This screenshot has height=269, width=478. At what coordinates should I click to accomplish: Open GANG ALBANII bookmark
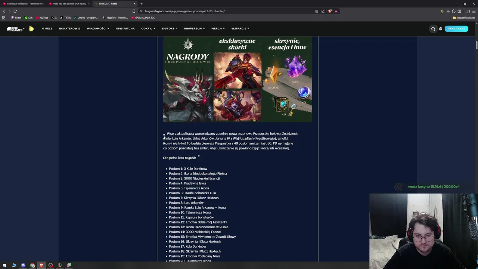[143, 18]
